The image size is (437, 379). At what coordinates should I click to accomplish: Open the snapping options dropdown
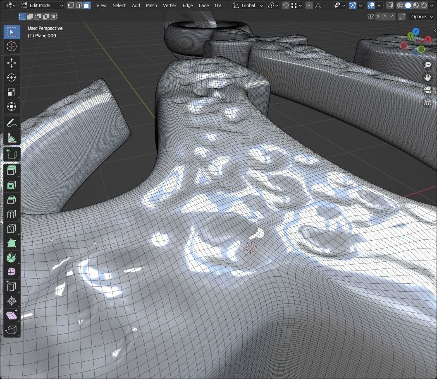[296, 5]
